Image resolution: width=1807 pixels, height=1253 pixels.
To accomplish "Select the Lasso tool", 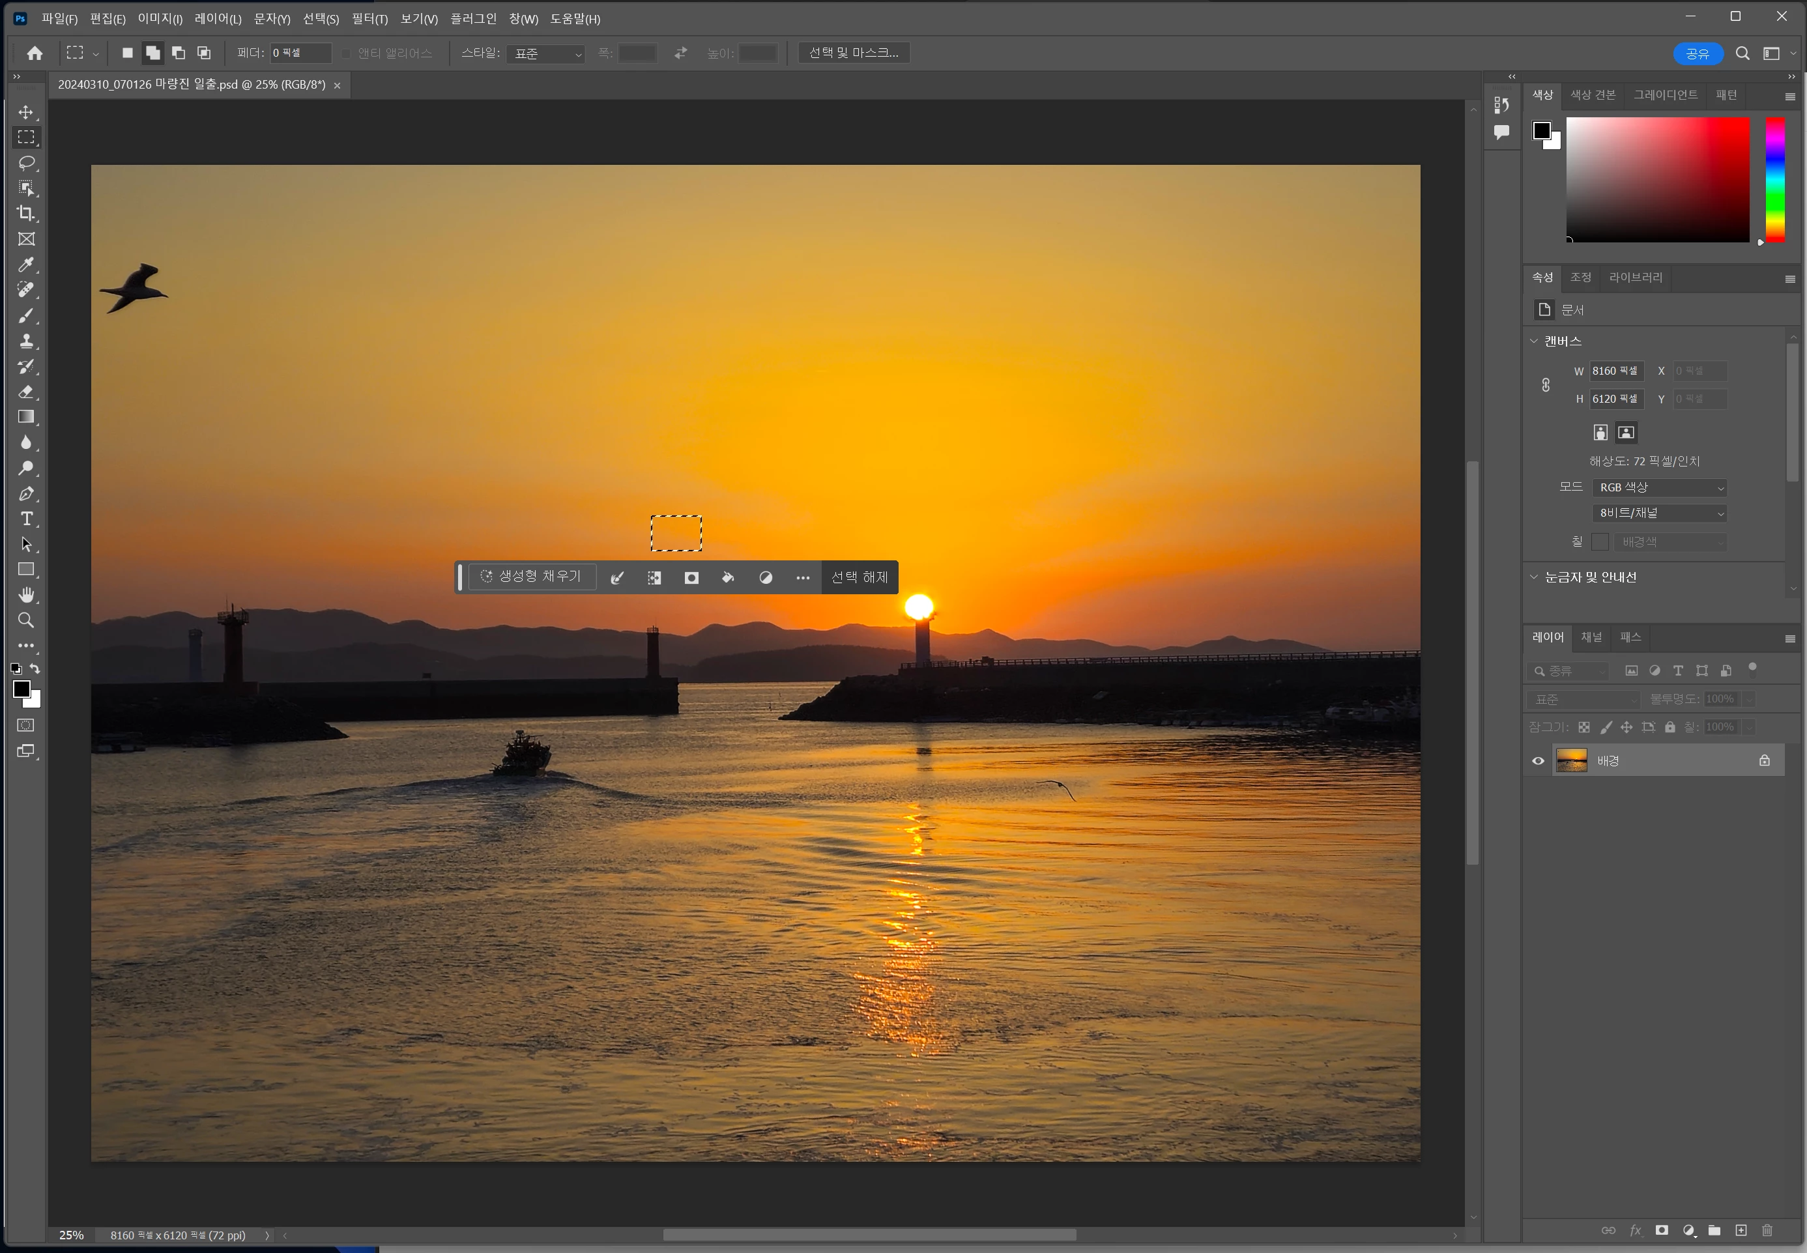I will tap(26, 162).
